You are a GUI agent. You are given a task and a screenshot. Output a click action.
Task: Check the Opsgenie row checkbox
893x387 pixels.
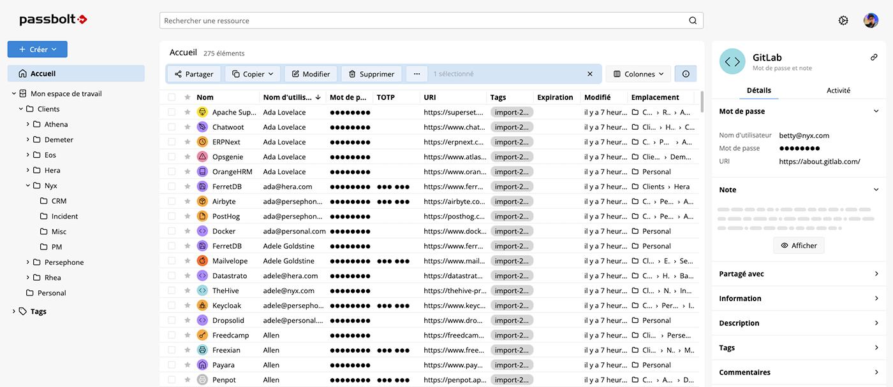pos(172,157)
